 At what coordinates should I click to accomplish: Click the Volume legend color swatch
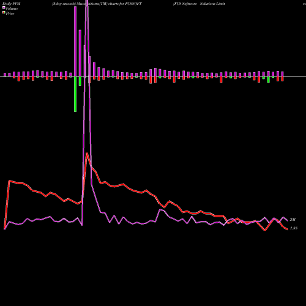4,7
